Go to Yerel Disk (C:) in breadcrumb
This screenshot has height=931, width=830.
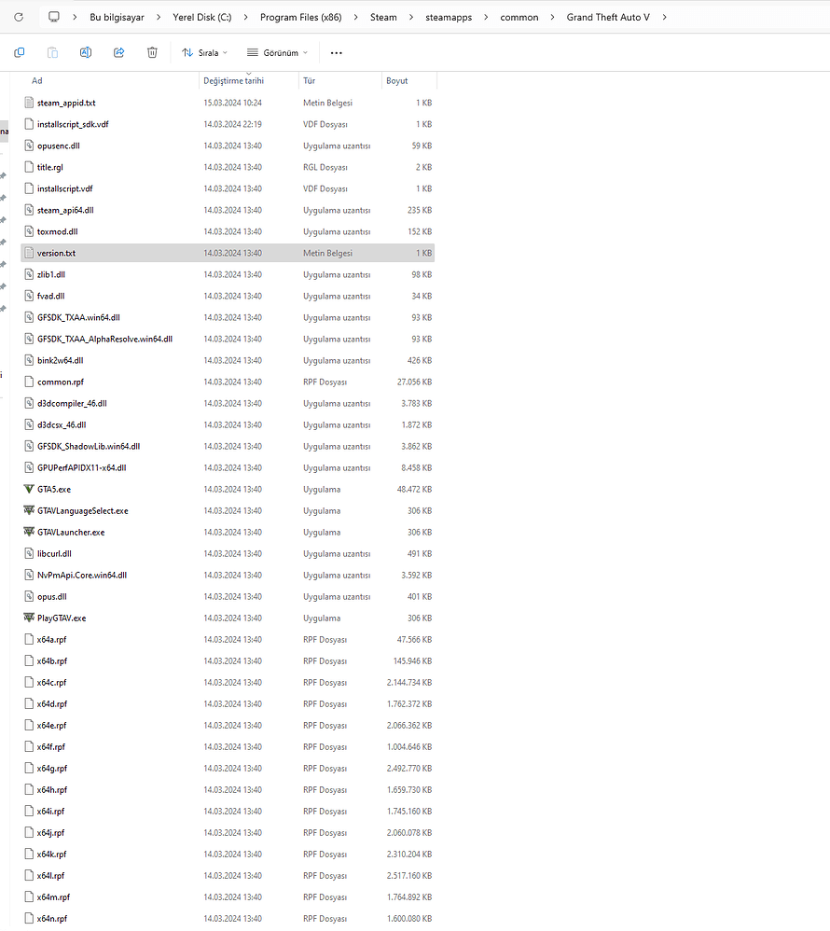pos(201,17)
